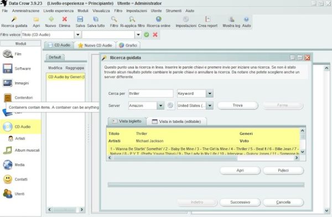332x217 pixels.
Task: Apply the quick filter green check
Action: point(146,34)
